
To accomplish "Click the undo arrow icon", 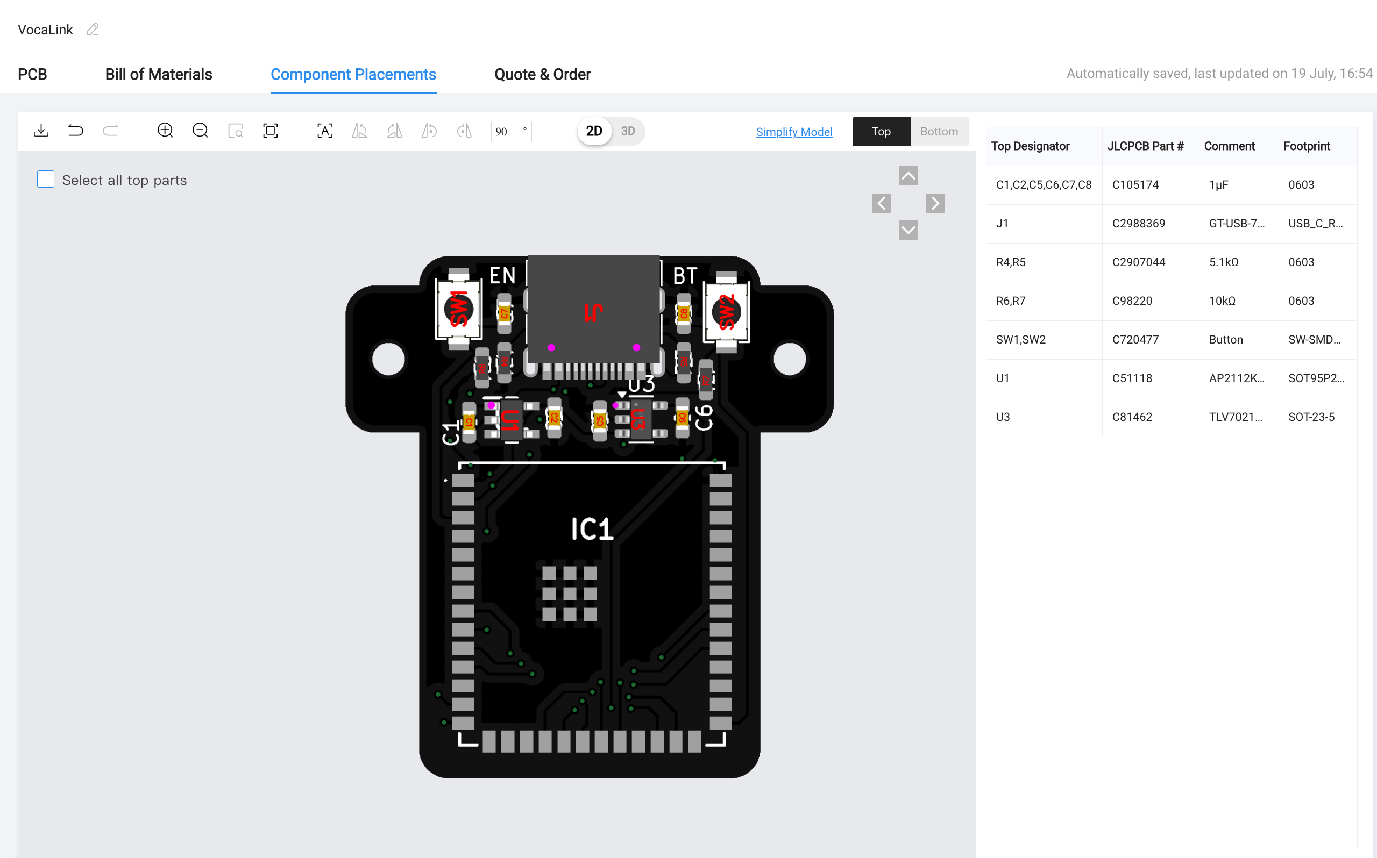I will coord(75,131).
